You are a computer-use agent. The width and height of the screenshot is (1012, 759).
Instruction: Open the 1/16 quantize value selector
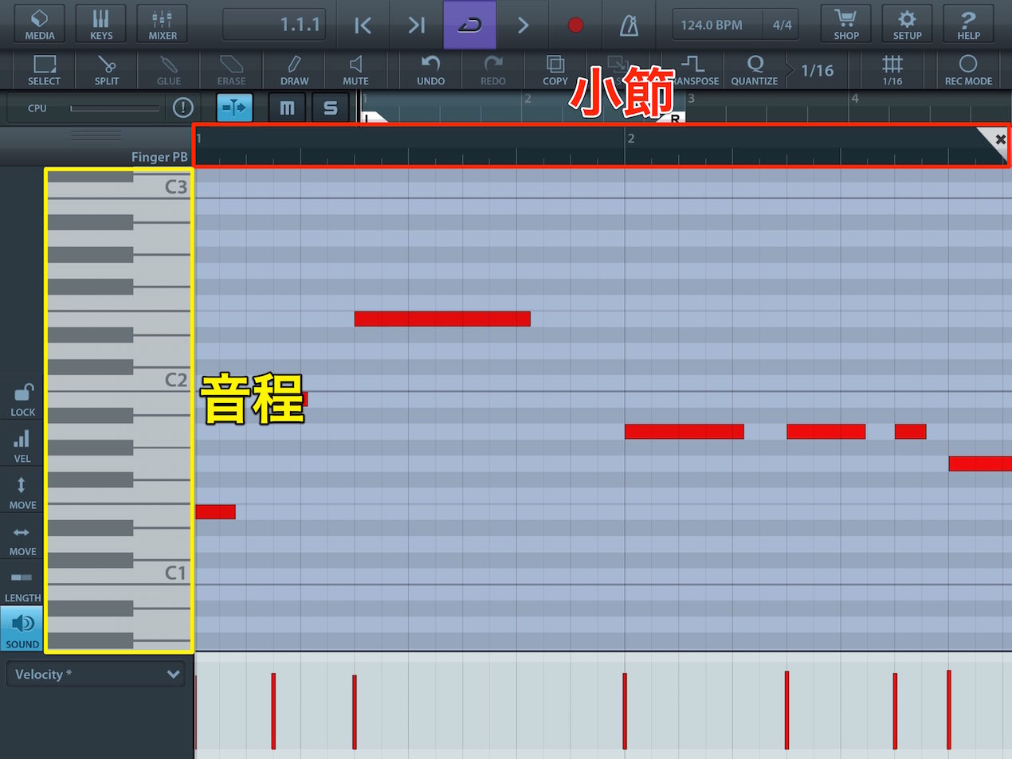(x=816, y=70)
